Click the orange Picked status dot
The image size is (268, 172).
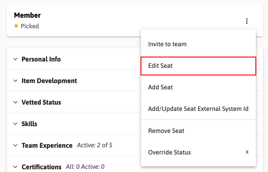coord(16,26)
